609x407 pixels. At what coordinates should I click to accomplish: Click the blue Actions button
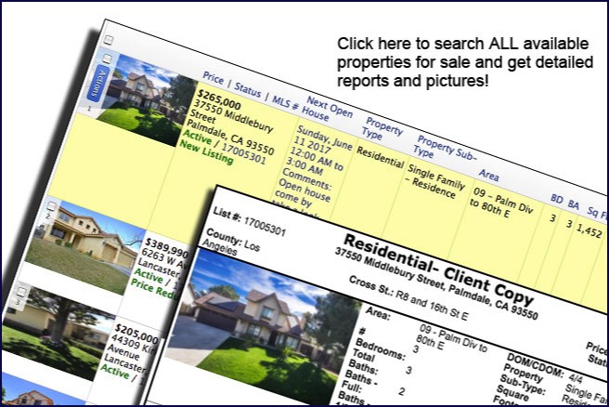[x=99, y=84]
